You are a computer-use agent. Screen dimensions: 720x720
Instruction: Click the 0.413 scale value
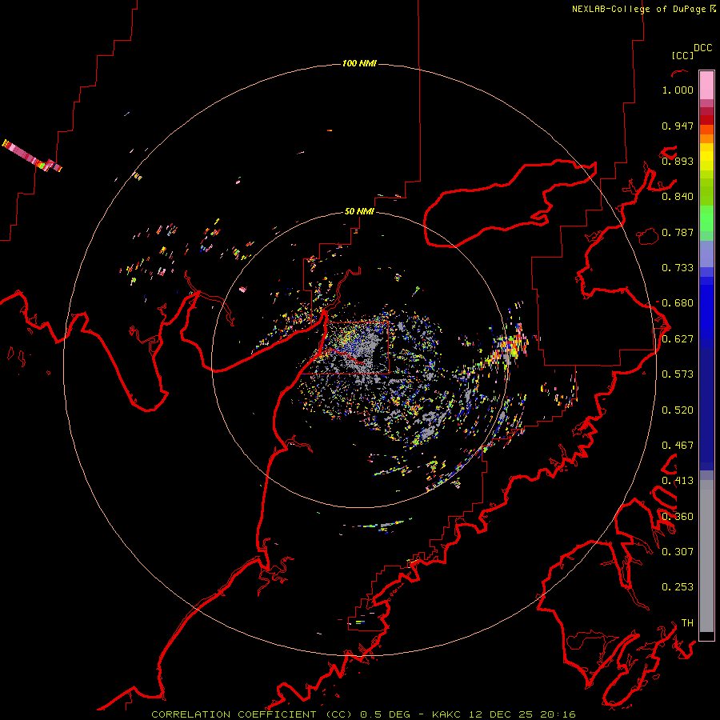[x=678, y=481]
